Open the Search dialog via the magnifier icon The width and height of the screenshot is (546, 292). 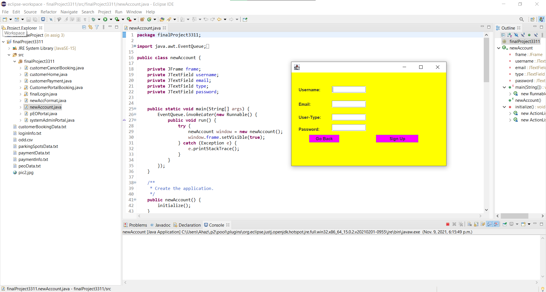point(522,19)
